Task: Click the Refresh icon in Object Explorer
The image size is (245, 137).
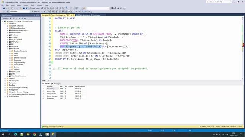Action: coord(22,18)
